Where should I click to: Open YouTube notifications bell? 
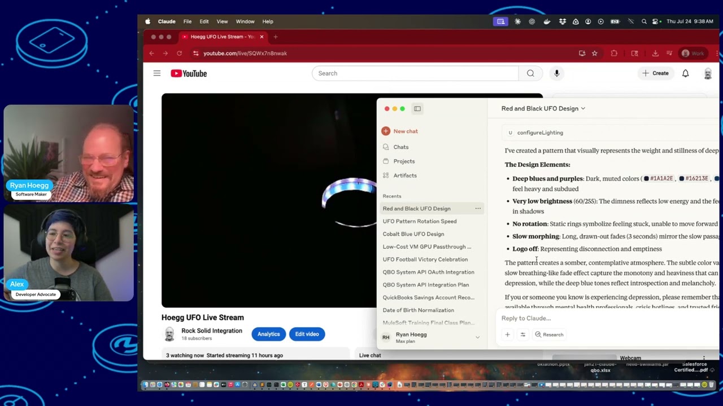click(x=685, y=73)
